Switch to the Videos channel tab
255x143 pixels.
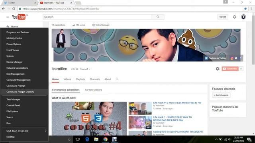tap(67, 79)
